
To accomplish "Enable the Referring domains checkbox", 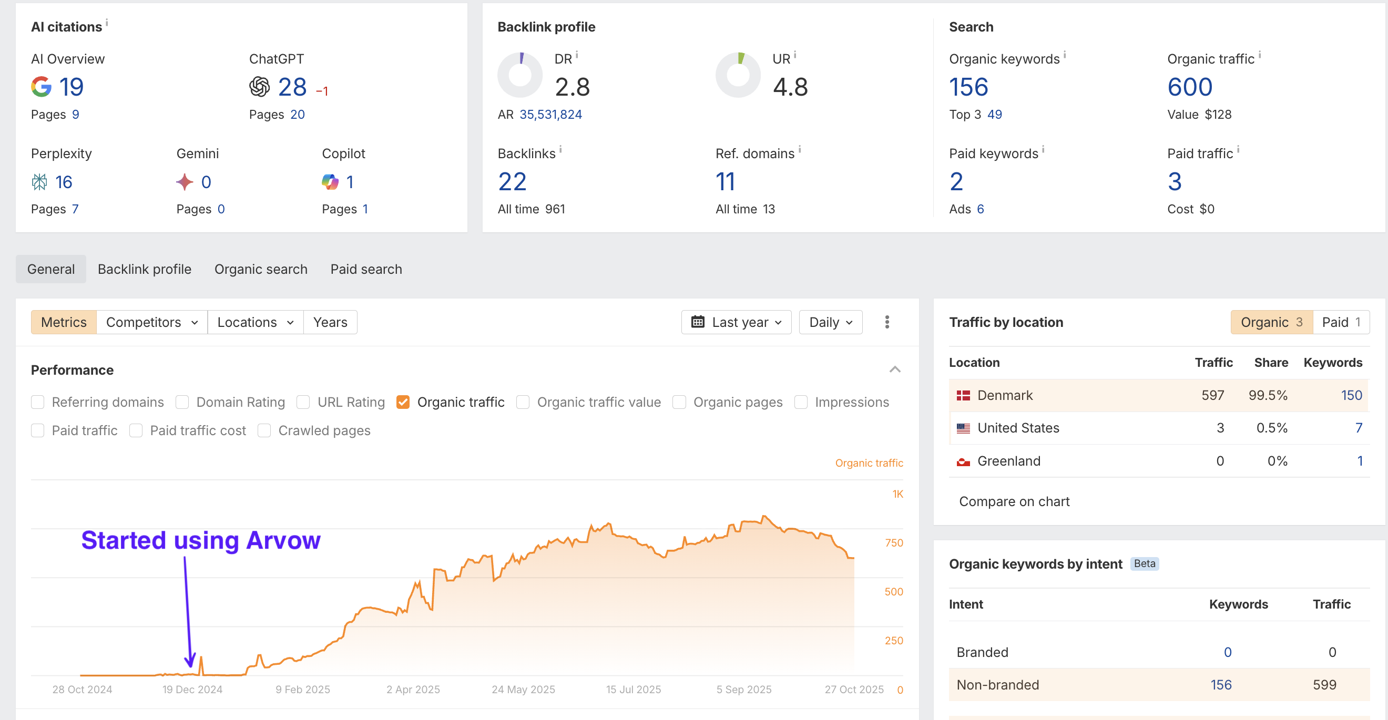I will coord(38,402).
